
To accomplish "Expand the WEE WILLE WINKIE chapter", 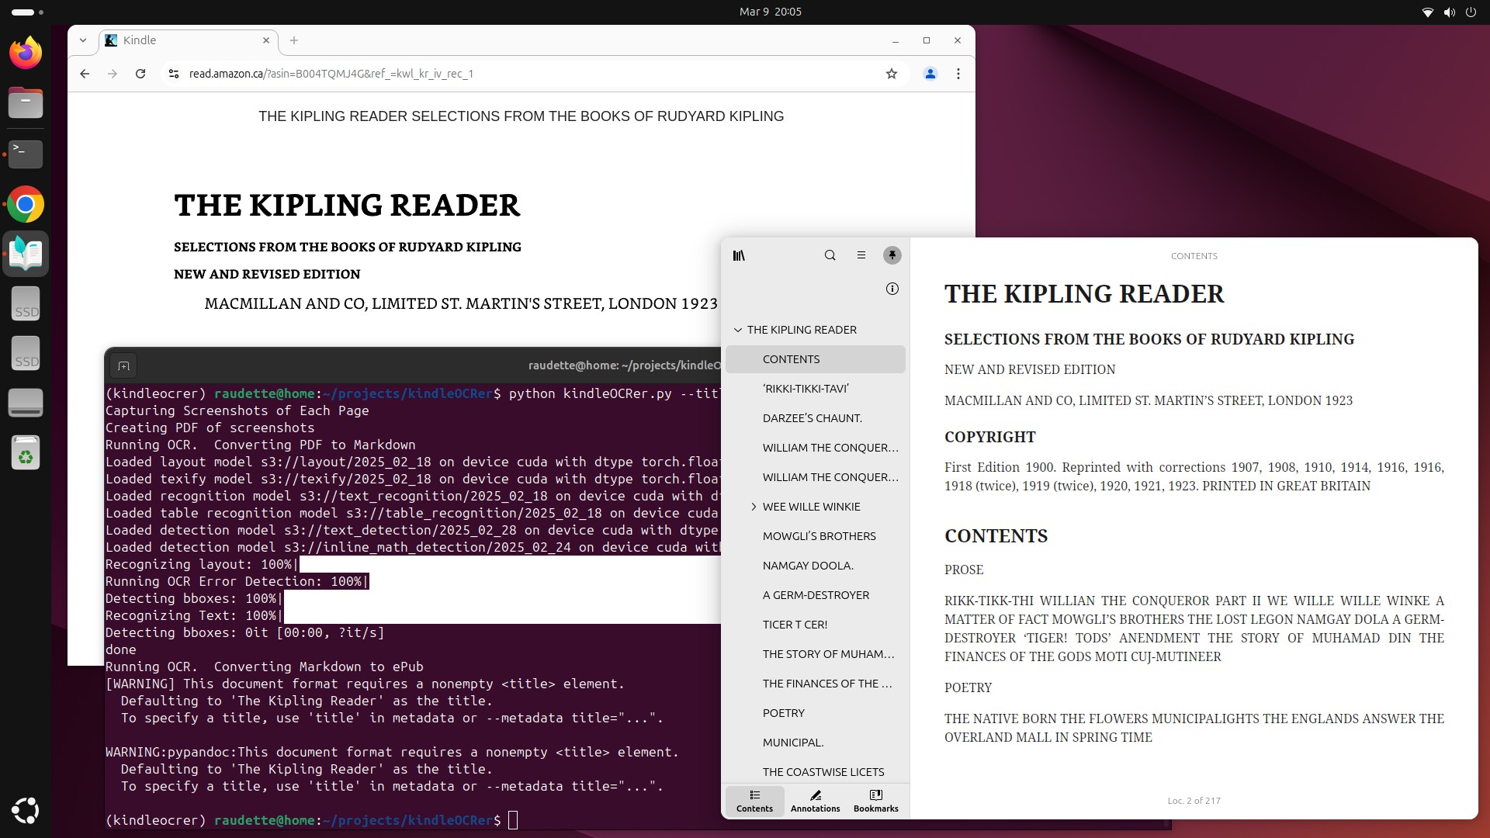I will tap(754, 506).
